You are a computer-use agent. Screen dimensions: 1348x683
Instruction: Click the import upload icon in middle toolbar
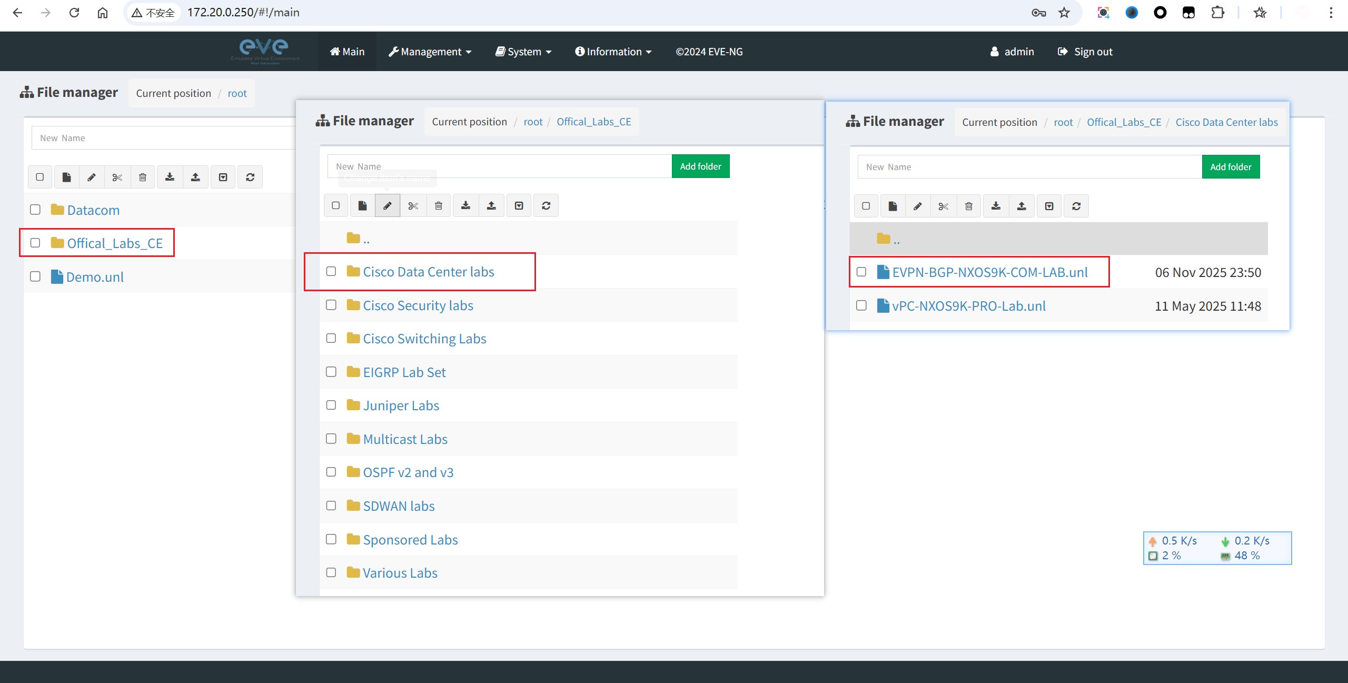(491, 205)
